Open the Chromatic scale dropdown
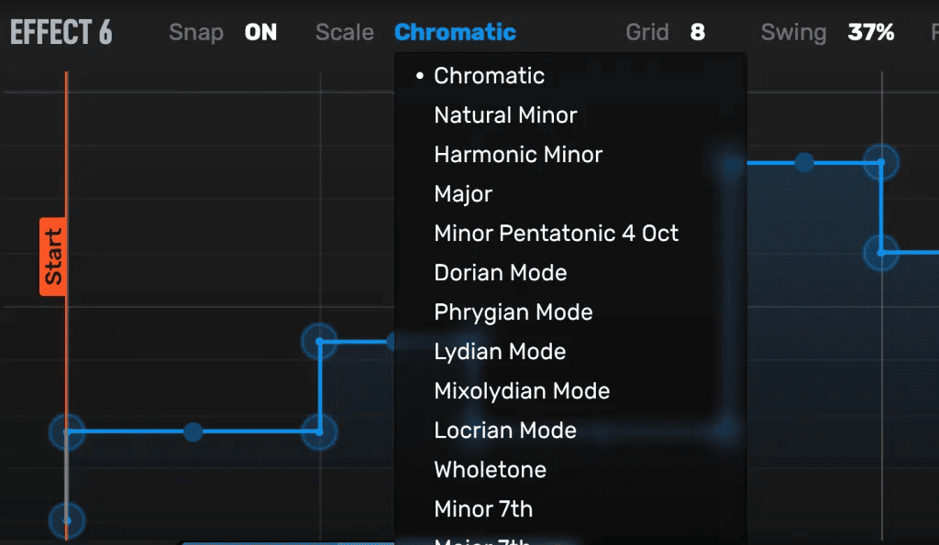Viewport: 939px width, 545px height. pos(455,33)
